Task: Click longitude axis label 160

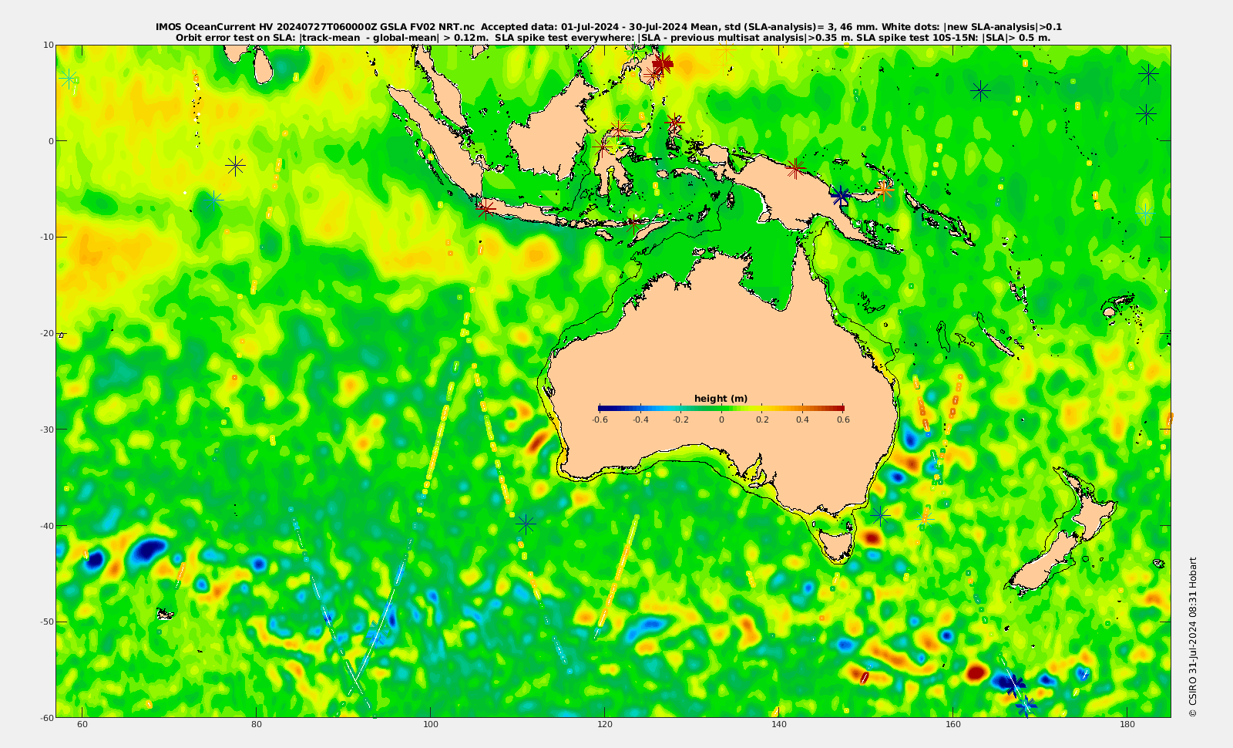Action: click(x=952, y=725)
